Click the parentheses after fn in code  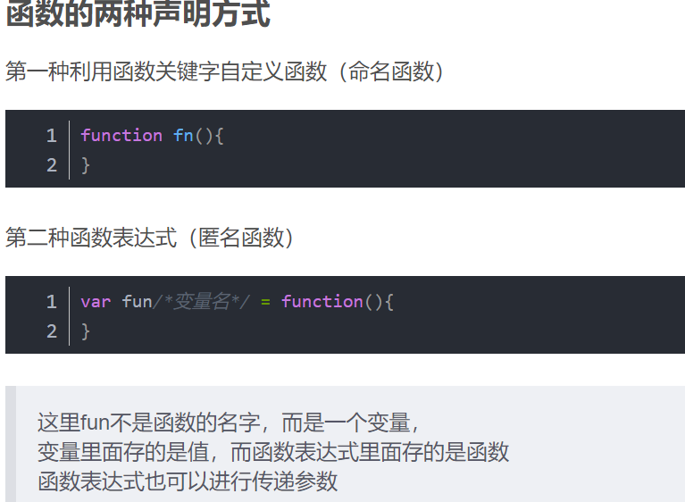pyautogui.click(x=205, y=136)
